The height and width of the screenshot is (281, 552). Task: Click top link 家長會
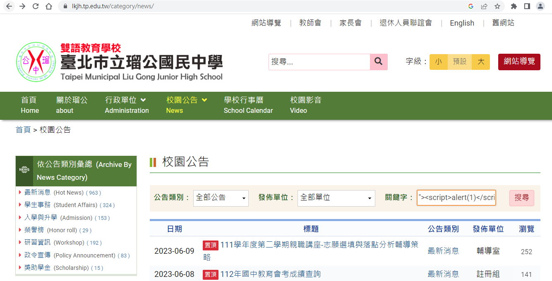tap(350, 23)
